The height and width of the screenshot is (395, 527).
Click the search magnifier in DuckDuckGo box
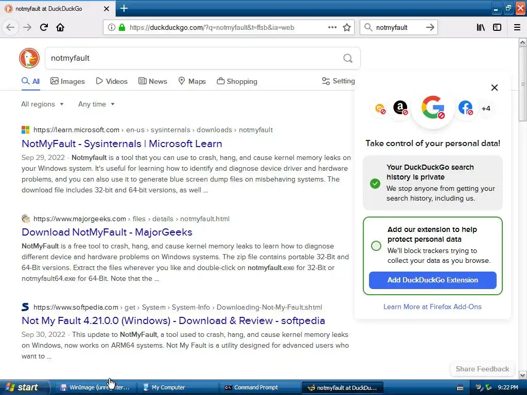coord(348,58)
